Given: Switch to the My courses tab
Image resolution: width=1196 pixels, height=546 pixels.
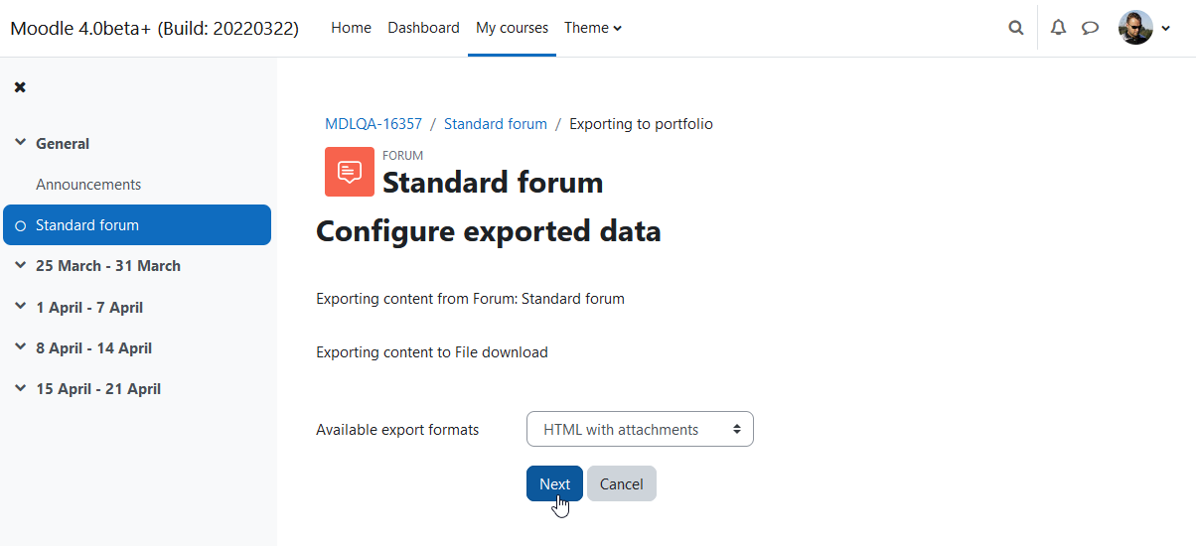Looking at the screenshot, I should coord(512,28).
